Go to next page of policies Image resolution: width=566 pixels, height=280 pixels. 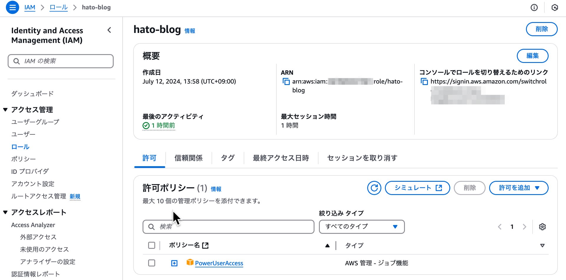524,227
